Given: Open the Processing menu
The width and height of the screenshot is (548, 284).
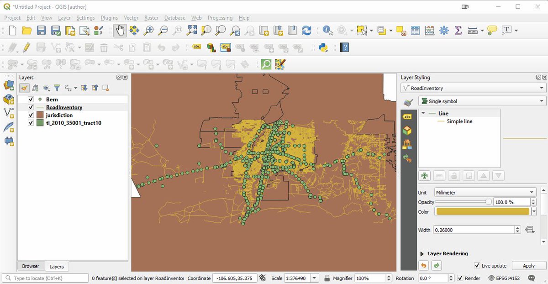Looking at the screenshot, I should coord(220,18).
